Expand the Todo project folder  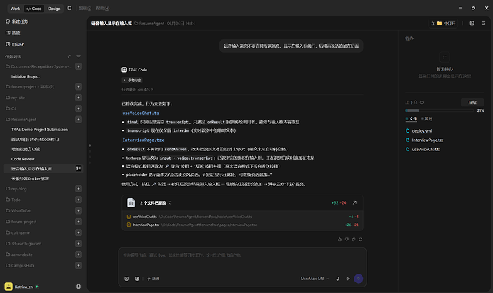click(x=13, y=200)
